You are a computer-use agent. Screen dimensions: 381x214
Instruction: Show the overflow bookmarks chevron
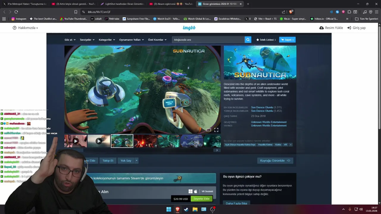pos(347,19)
